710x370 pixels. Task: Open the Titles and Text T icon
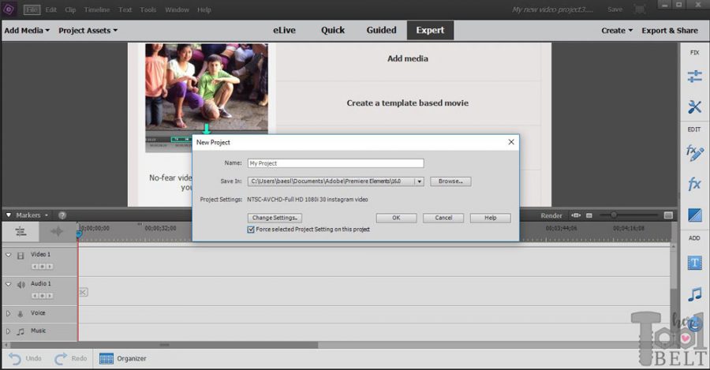pyautogui.click(x=694, y=263)
